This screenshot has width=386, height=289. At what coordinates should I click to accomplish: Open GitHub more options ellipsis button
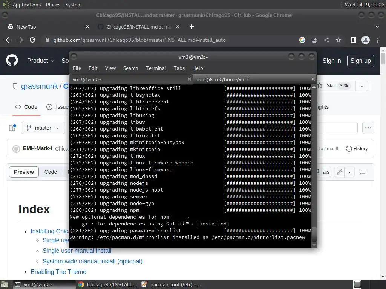point(368,128)
